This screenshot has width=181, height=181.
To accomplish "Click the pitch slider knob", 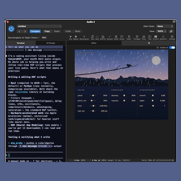I will pos(93,96).
